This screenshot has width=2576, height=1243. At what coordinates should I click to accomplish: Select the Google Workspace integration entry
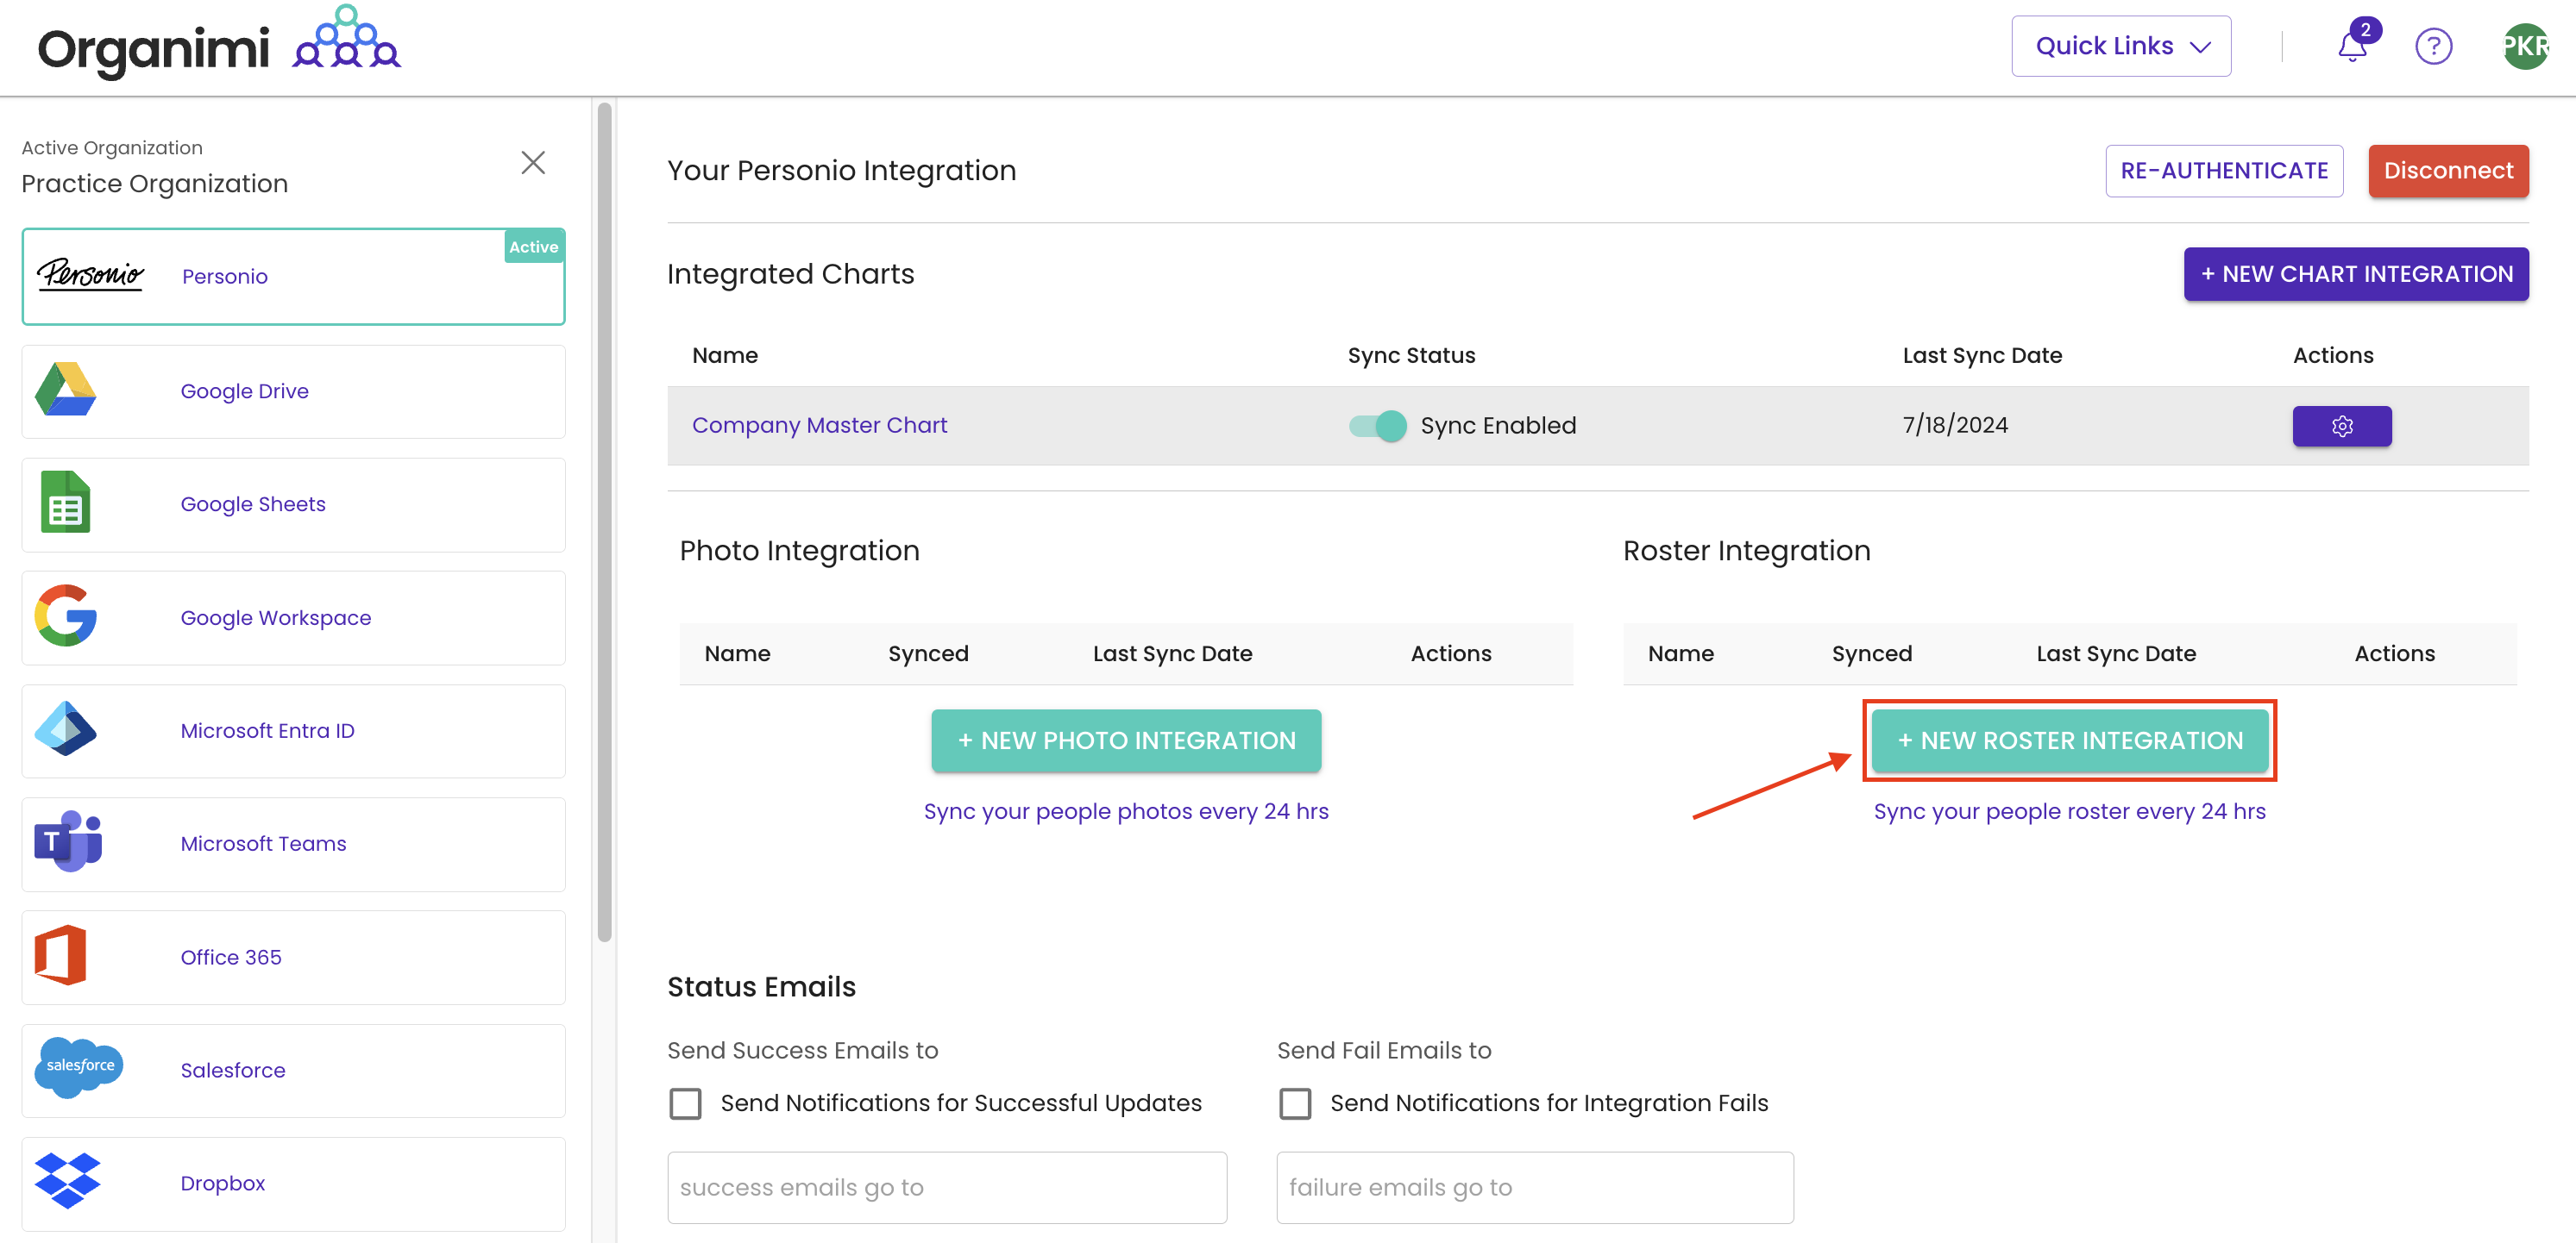[x=293, y=617]
